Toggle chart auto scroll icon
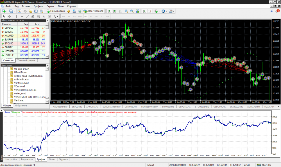Viewport: 281px width, 167px height. pos(144,11)
